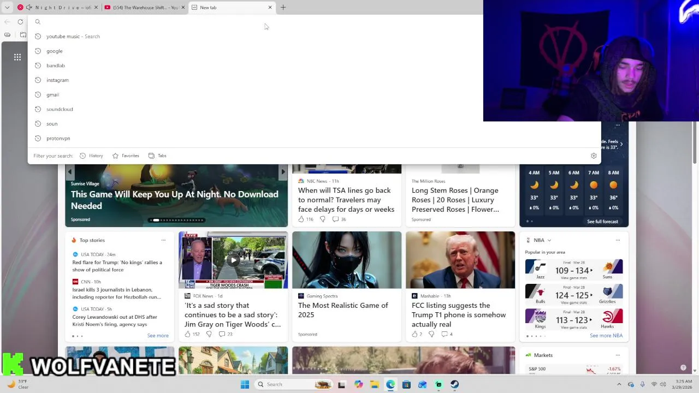Viewport: 699px width, 393px height.
Task: Click See full forecast button
Action: (602, 222)
